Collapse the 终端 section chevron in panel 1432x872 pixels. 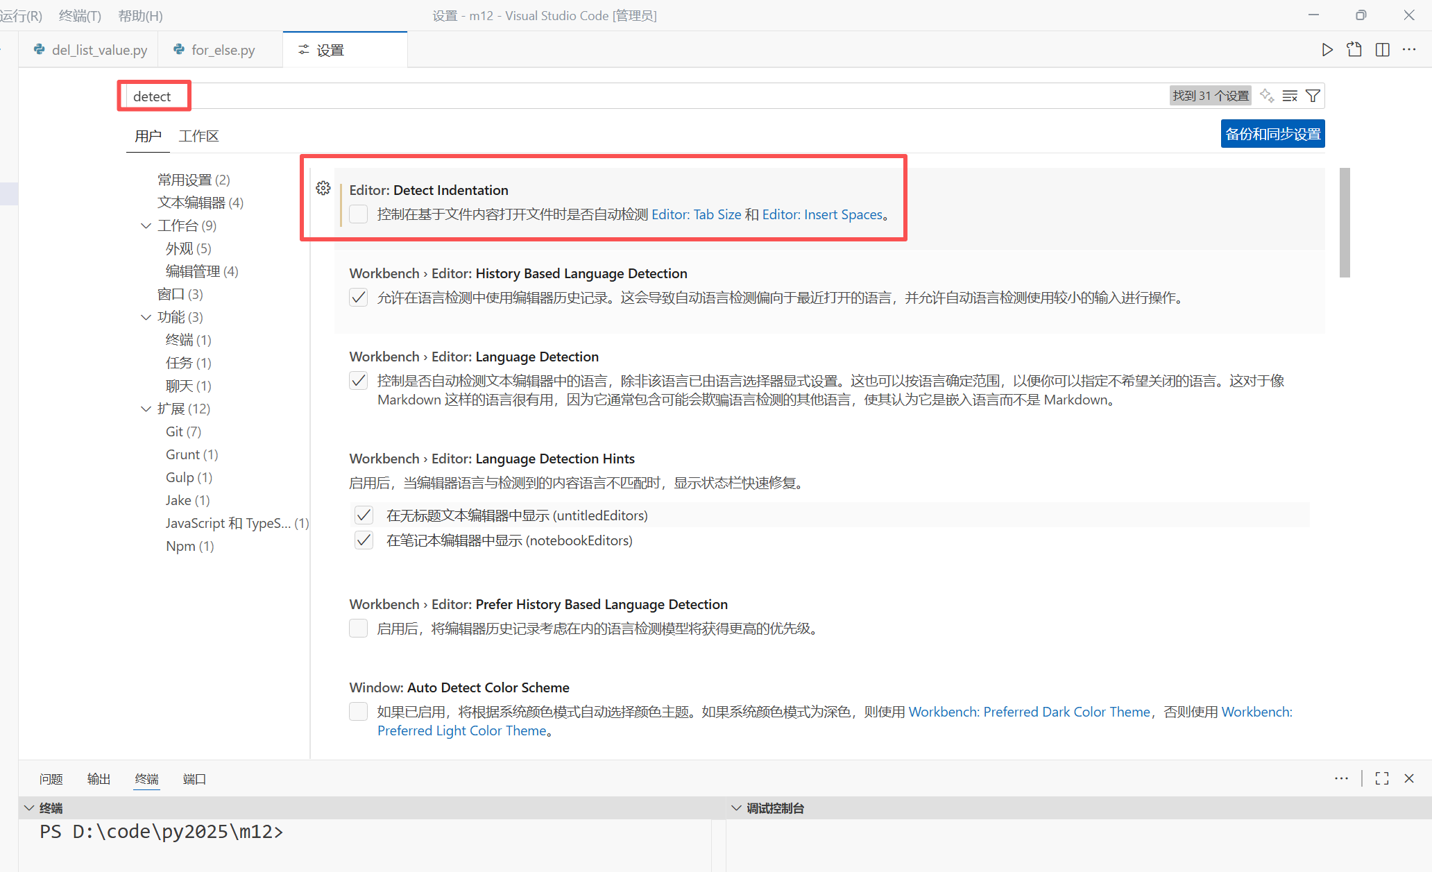(29, 808)
